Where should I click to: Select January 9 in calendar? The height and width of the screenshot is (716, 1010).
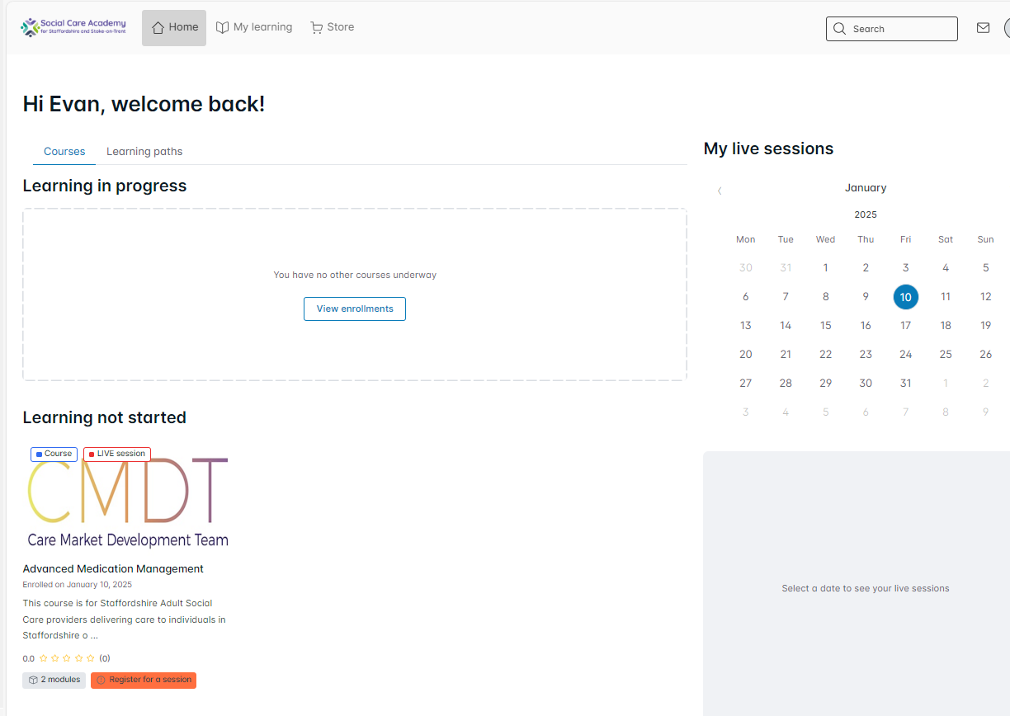point(866,297)
